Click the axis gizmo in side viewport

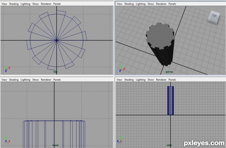(x=120, y=140)
